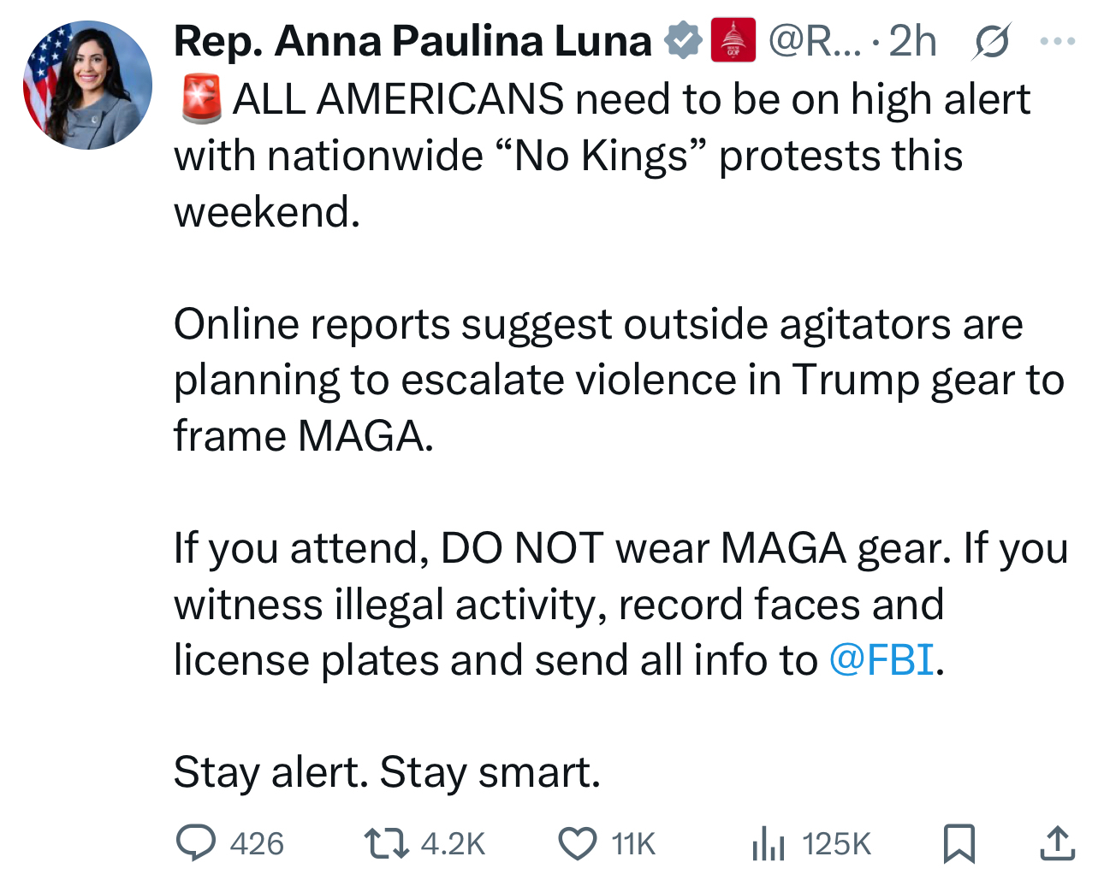Open the Rep. Anna Paulina Luna profile picture
Screen dimensions: 1104x886
(x=87, y=86)
